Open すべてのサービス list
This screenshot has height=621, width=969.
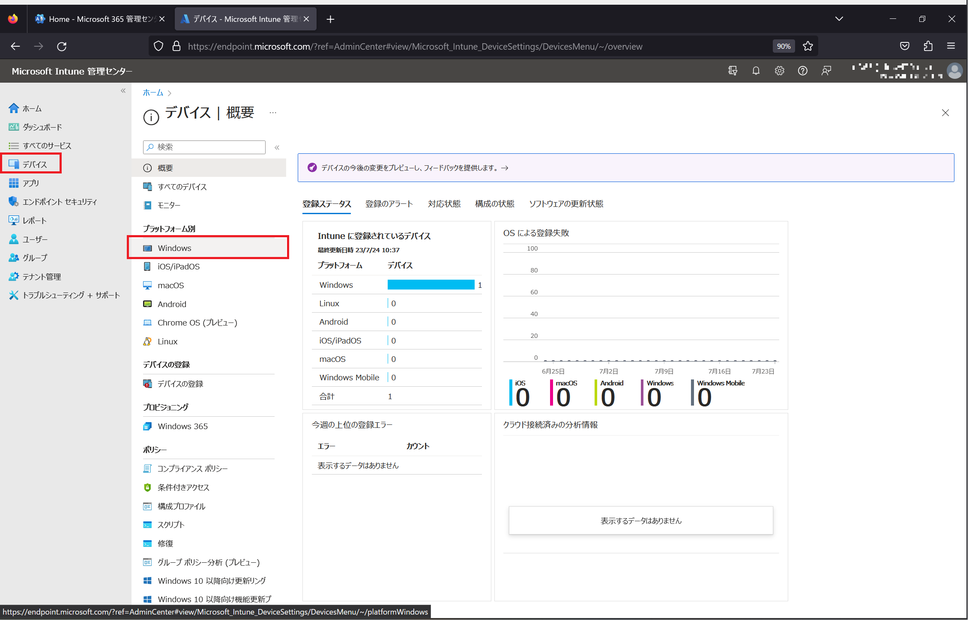40,146
